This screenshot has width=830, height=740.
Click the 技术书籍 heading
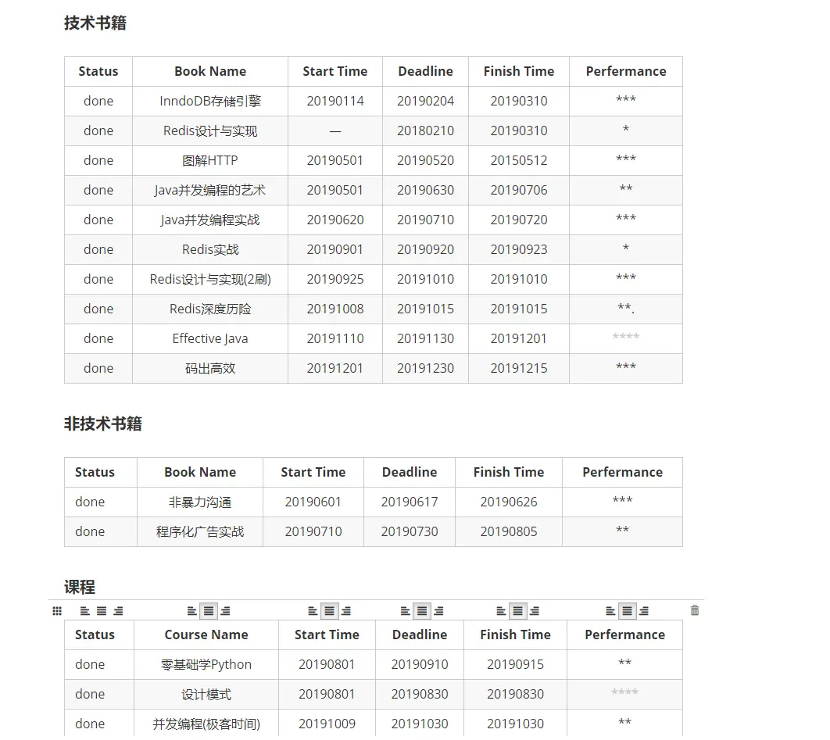(95, 23)
